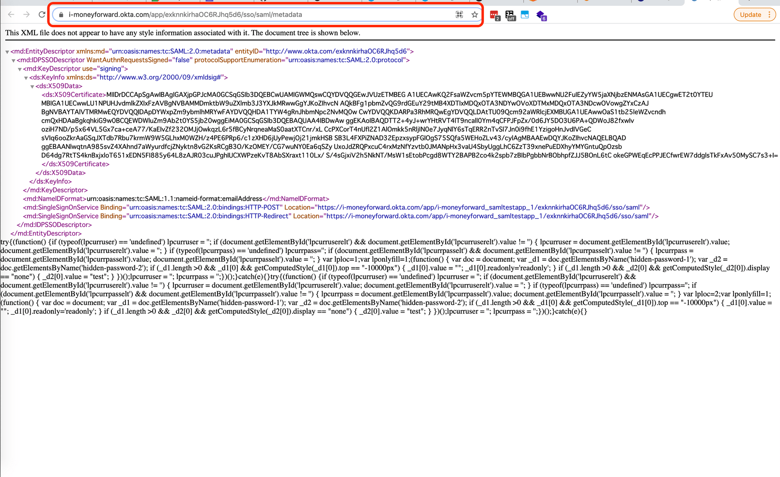The width and height of the screenshot is (780, 477).
Task: Collapse the md:EntityDescriptor node
Action: pyautogui.click(x=7, y=52)
